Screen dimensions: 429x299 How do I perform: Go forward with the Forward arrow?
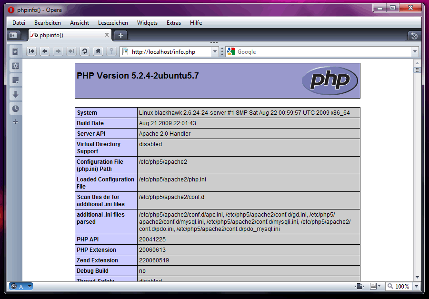pyautogui.click(x=58, y=51)
